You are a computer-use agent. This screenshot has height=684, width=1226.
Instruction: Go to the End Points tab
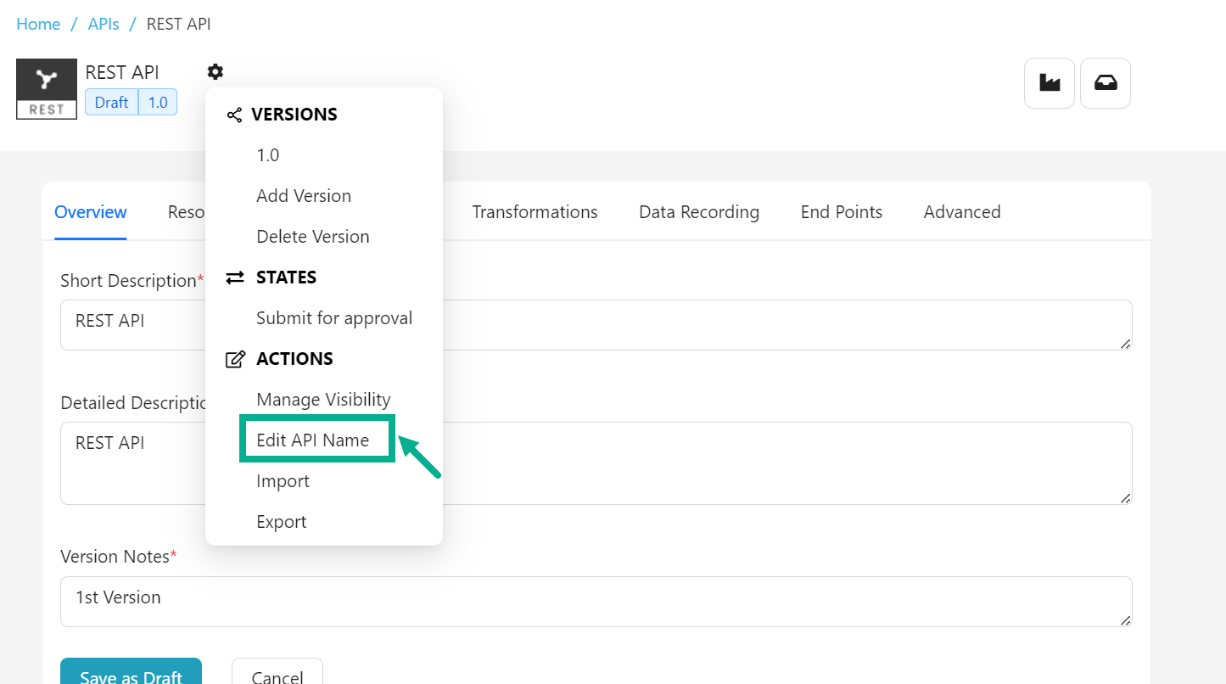pyautogui.click(x=842, y=212)
